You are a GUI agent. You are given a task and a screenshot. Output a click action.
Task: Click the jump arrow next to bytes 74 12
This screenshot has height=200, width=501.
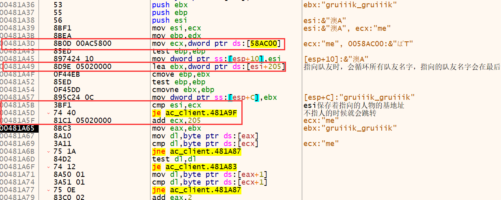click(49, 167)
